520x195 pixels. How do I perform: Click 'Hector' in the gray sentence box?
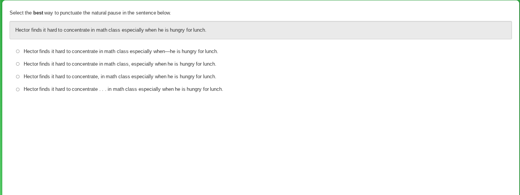[23, 30]
